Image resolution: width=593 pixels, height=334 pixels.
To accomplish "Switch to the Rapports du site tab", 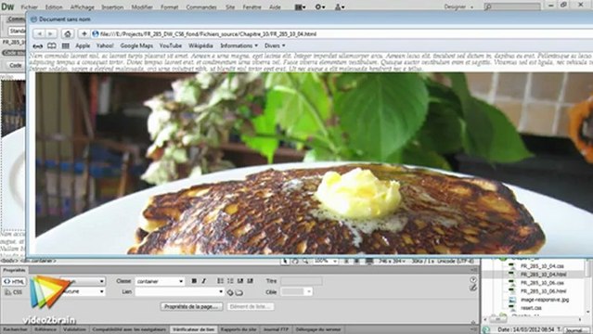I will pyautogui.click(x=238, y=329).
